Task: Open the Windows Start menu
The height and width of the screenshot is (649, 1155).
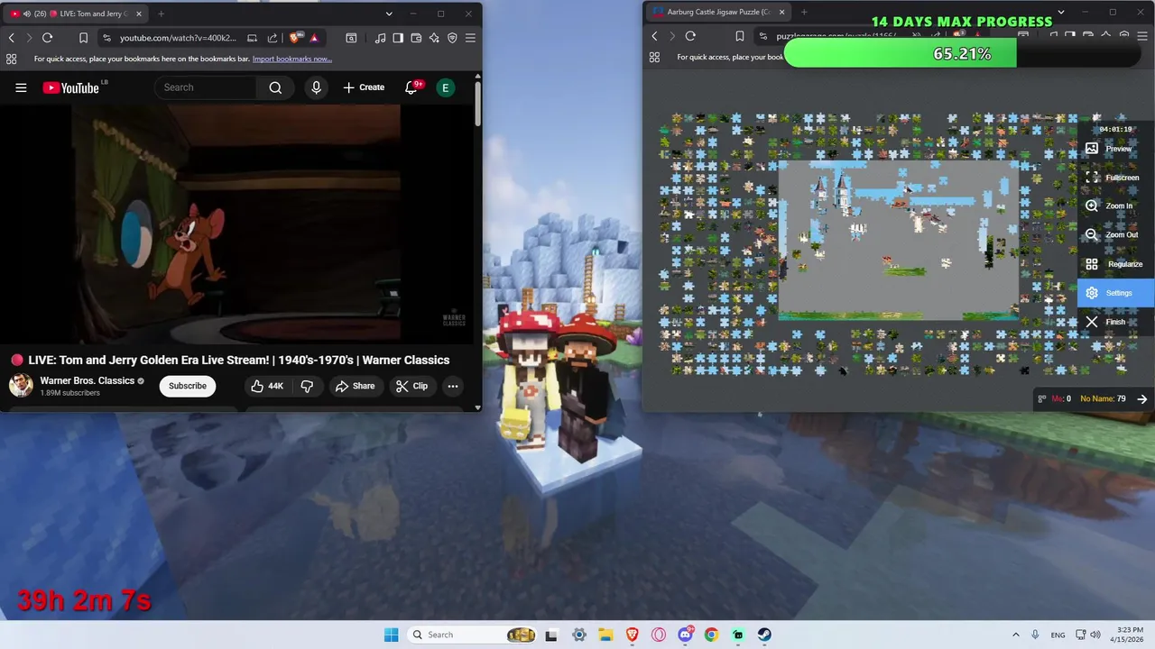Action: [x=391, y=635]
